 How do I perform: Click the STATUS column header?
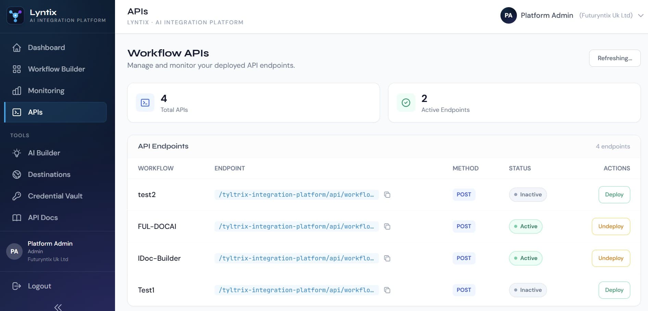[520, 168]
